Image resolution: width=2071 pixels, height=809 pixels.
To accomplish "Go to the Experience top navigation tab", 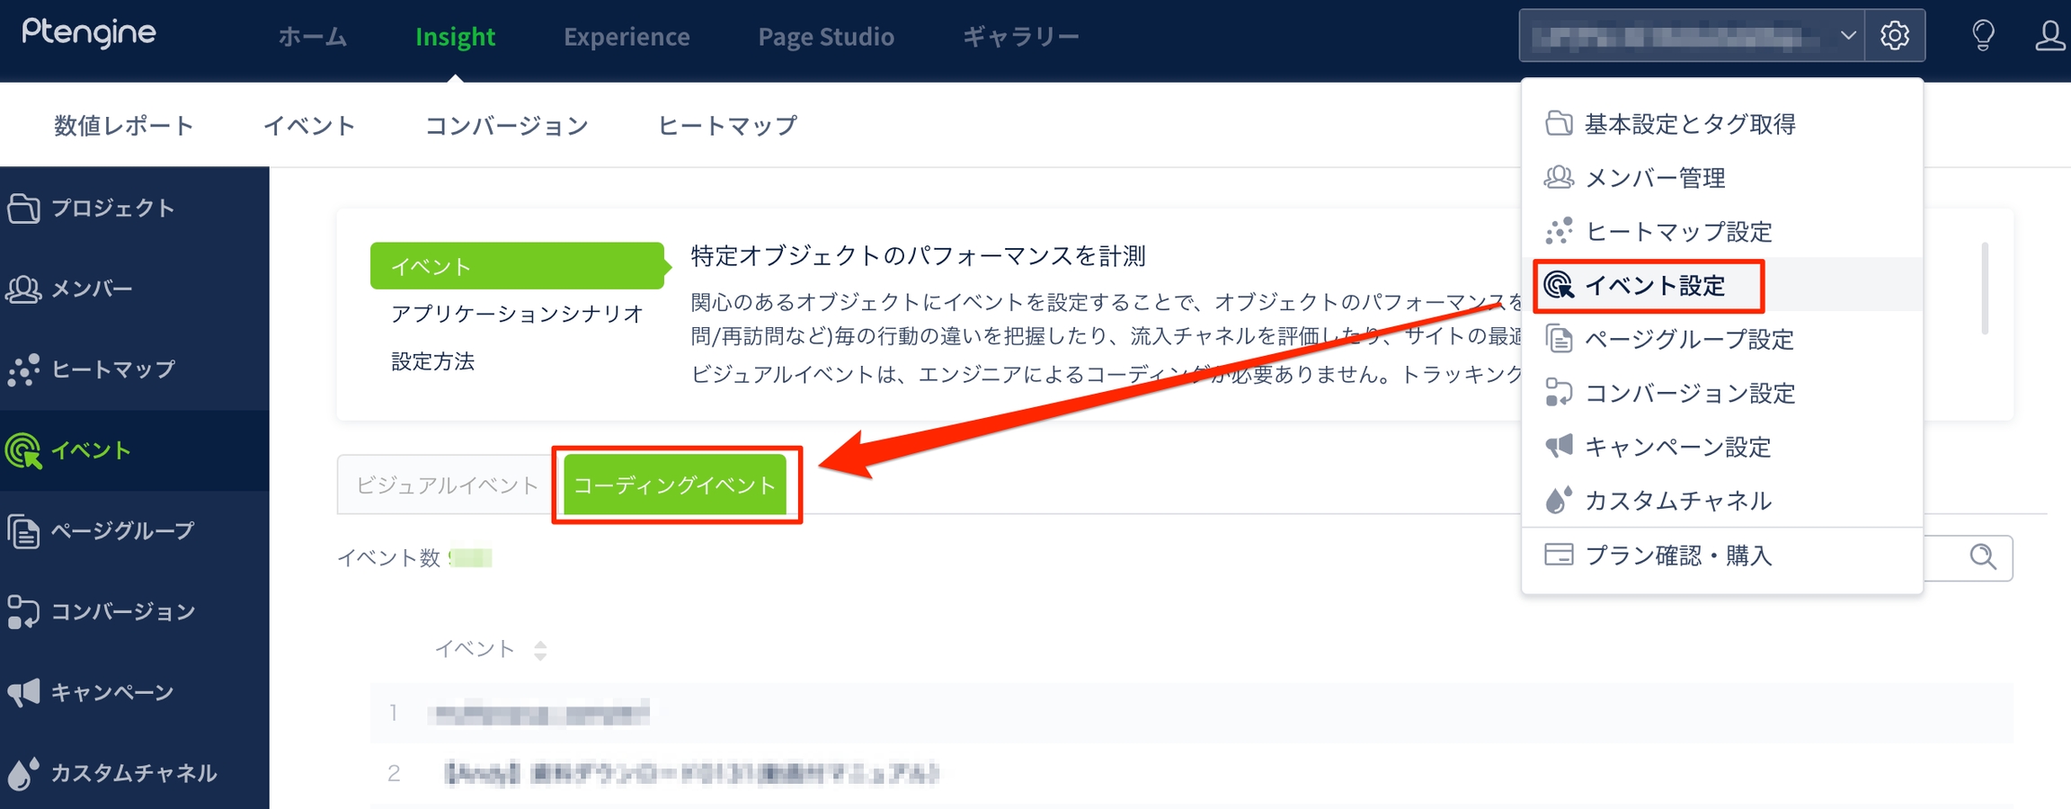I will click(x=627, y=37).
